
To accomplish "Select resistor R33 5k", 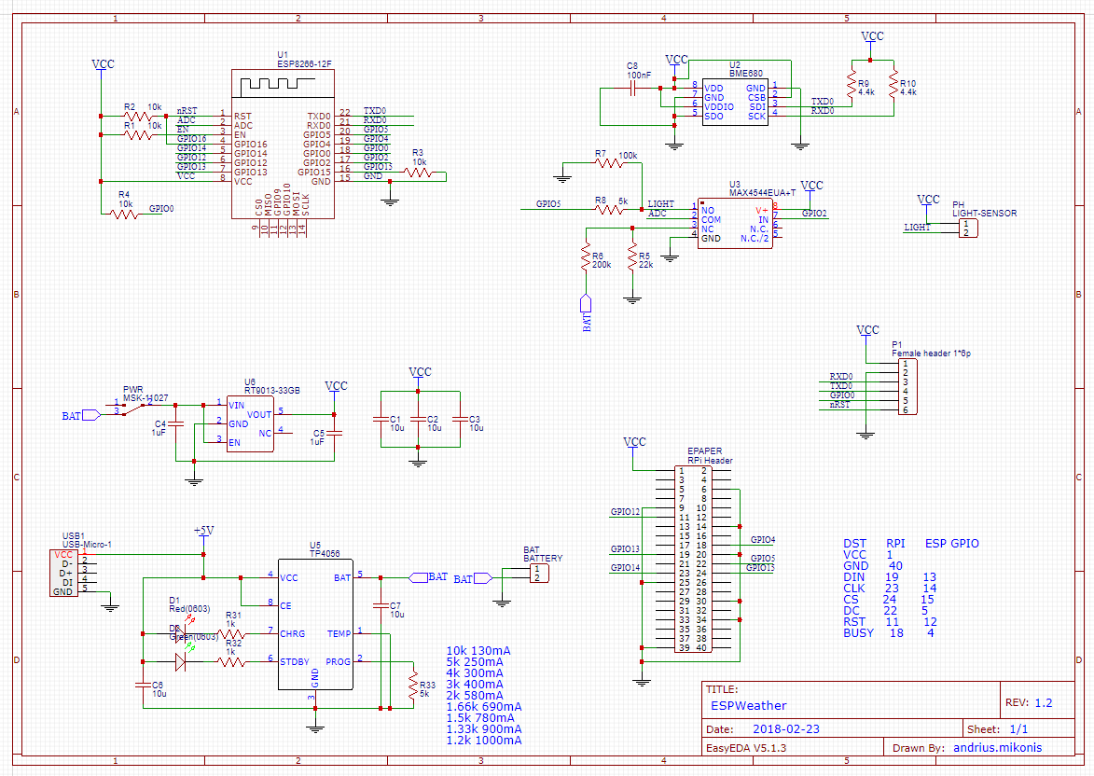I will pos(413,686).
